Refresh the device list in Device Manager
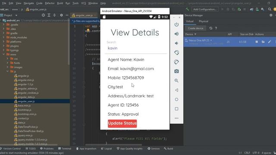Image resolution: width=276 pixels, height=155 pixels. (211, 28)
